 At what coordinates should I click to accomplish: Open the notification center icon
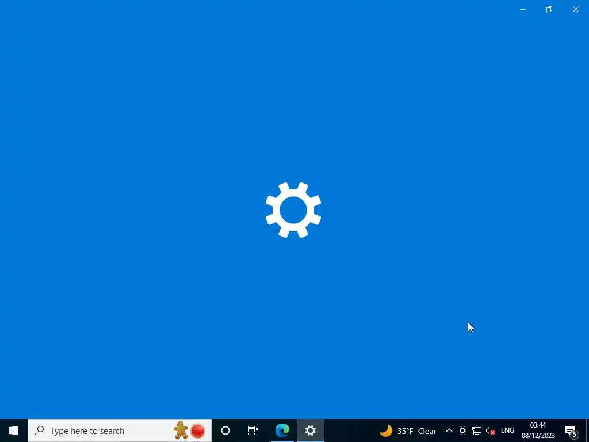click(x=571, y=430)
